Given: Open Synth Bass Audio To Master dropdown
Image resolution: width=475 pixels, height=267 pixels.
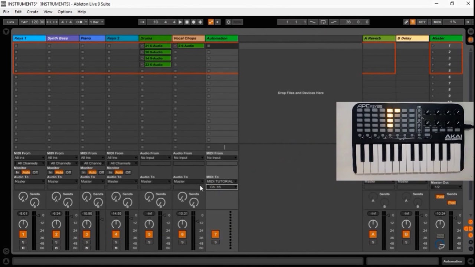Looking at the screenshot, I should point(62,182).
